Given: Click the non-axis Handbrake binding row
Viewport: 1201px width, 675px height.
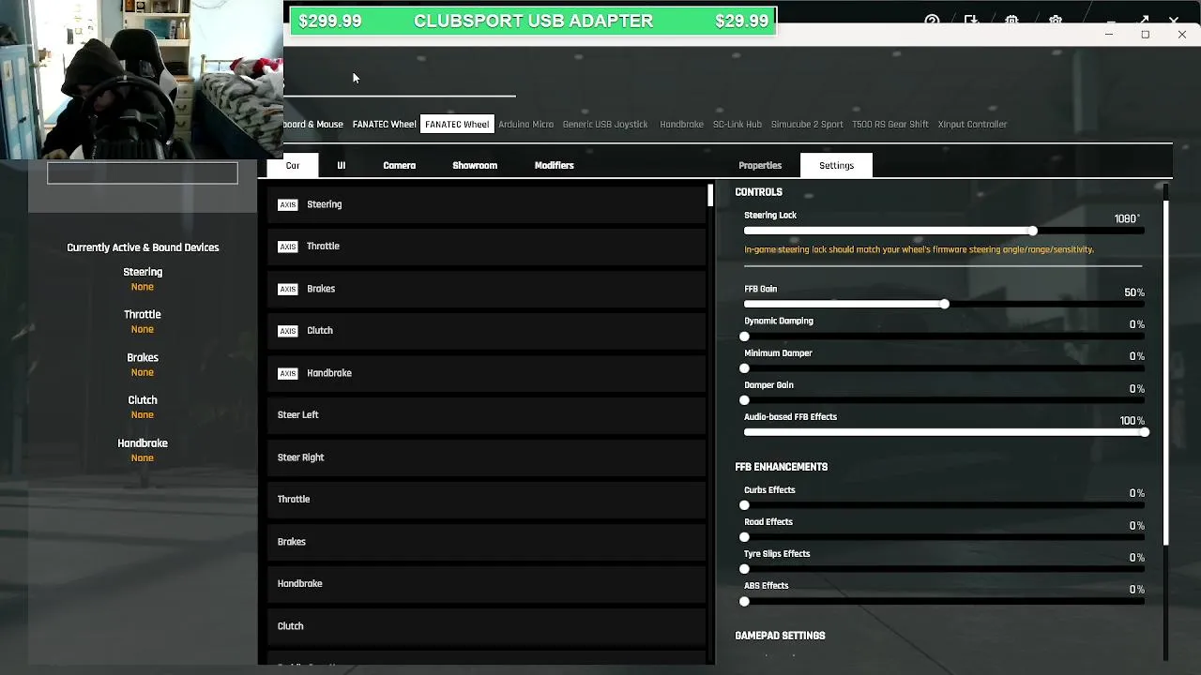Looking at the screenshot, I should (x=486, y=584).
